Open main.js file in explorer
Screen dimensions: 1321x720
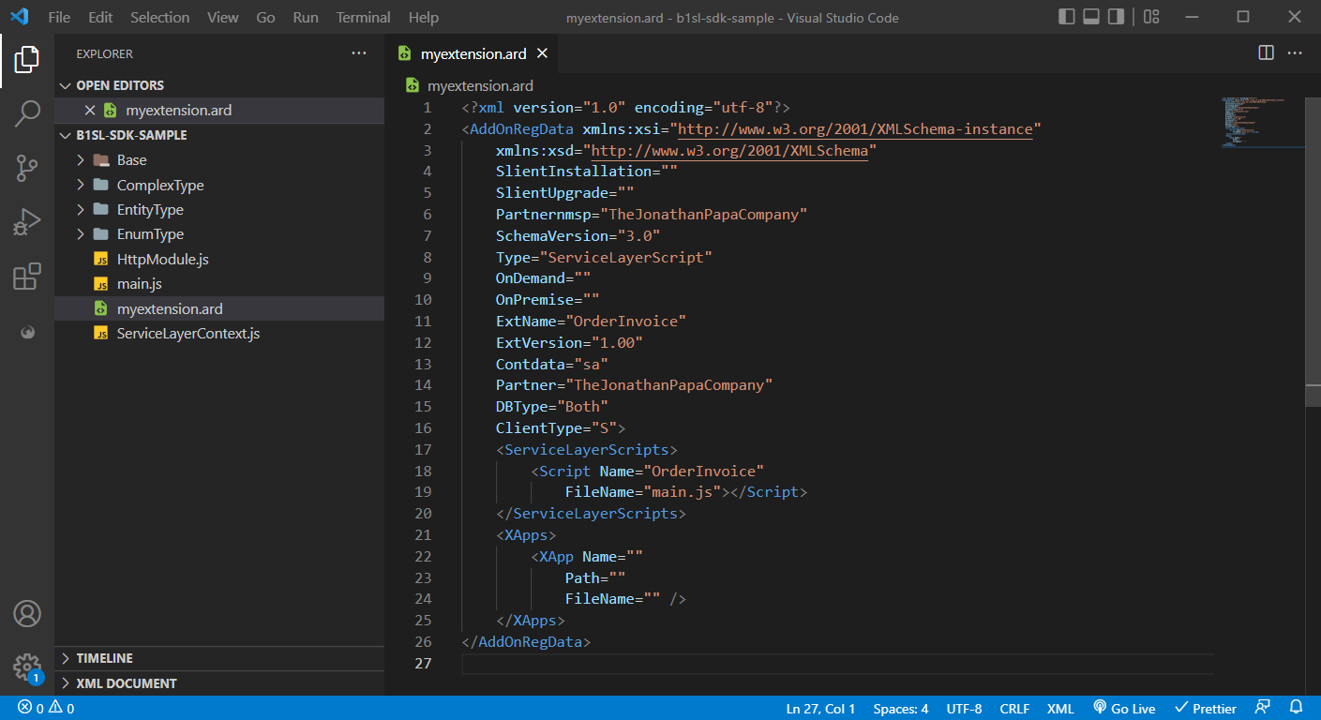(x=219, y=284)
